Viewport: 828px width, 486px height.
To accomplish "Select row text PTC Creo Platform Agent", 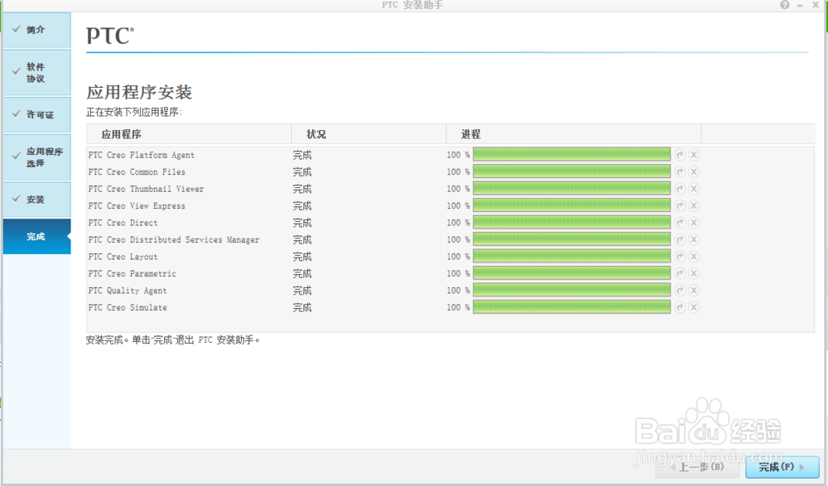I will [x=142, y=156].
